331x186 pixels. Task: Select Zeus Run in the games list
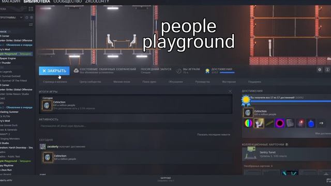(6, 170)
